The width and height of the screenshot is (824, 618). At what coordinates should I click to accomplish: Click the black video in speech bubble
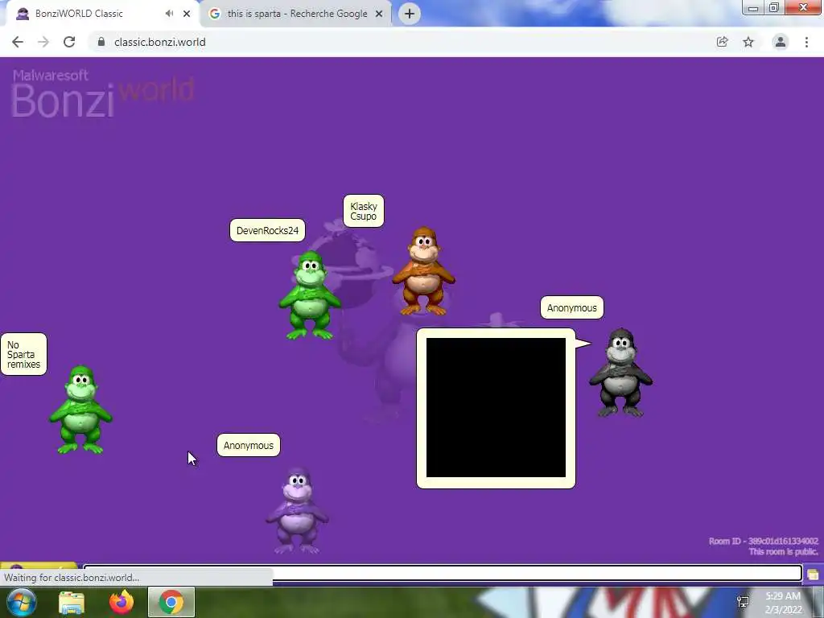pos(496,408)
